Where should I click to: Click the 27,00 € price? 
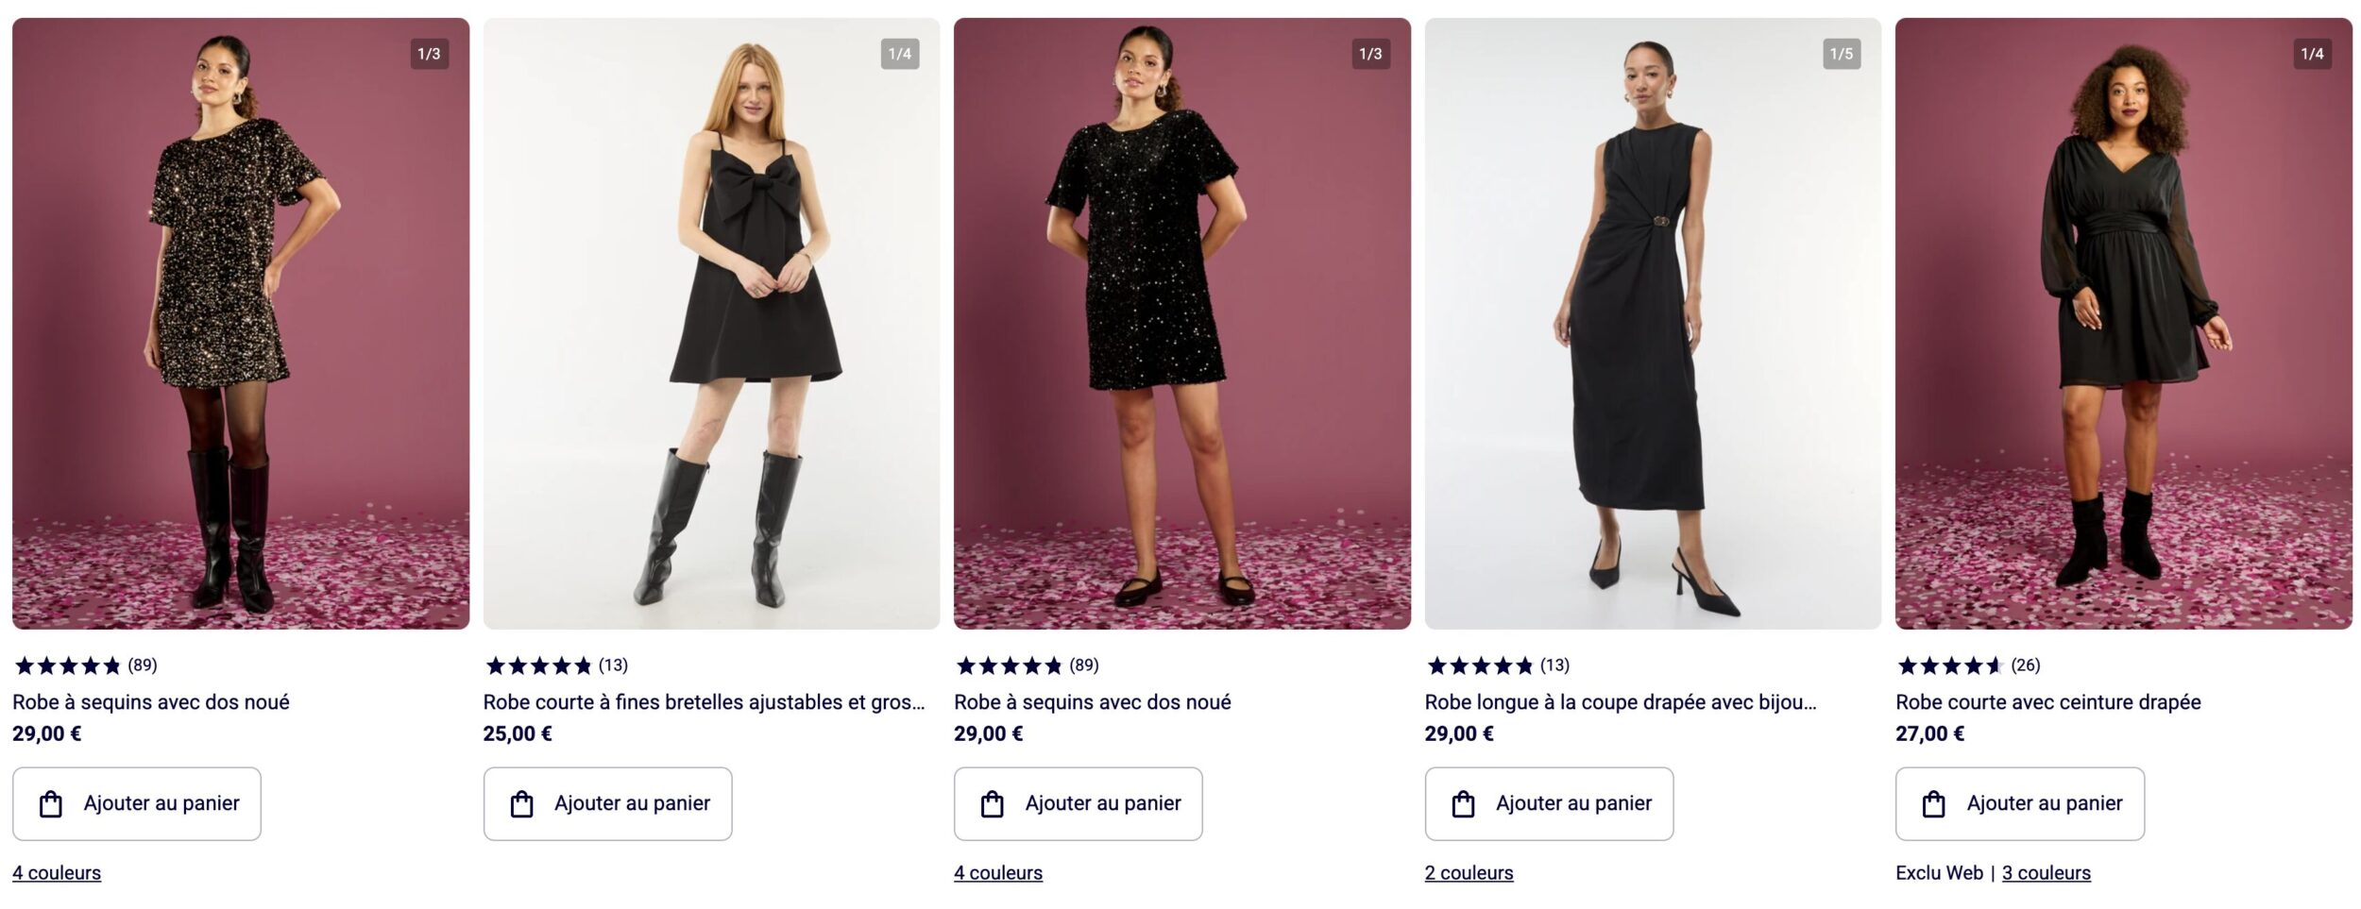tap(1929, 733)
